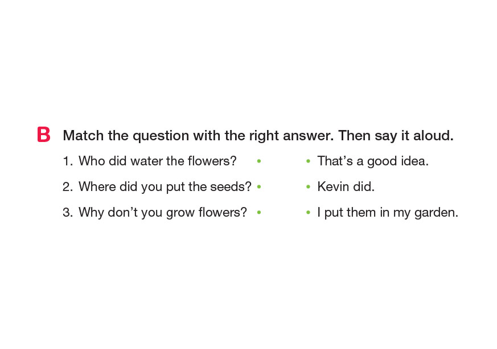Select the "Where did you put the seeds?" question
This screenshot has height=349, width=497.
coord(165,186)
